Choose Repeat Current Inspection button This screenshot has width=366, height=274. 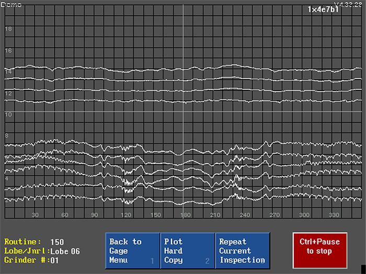242,250
